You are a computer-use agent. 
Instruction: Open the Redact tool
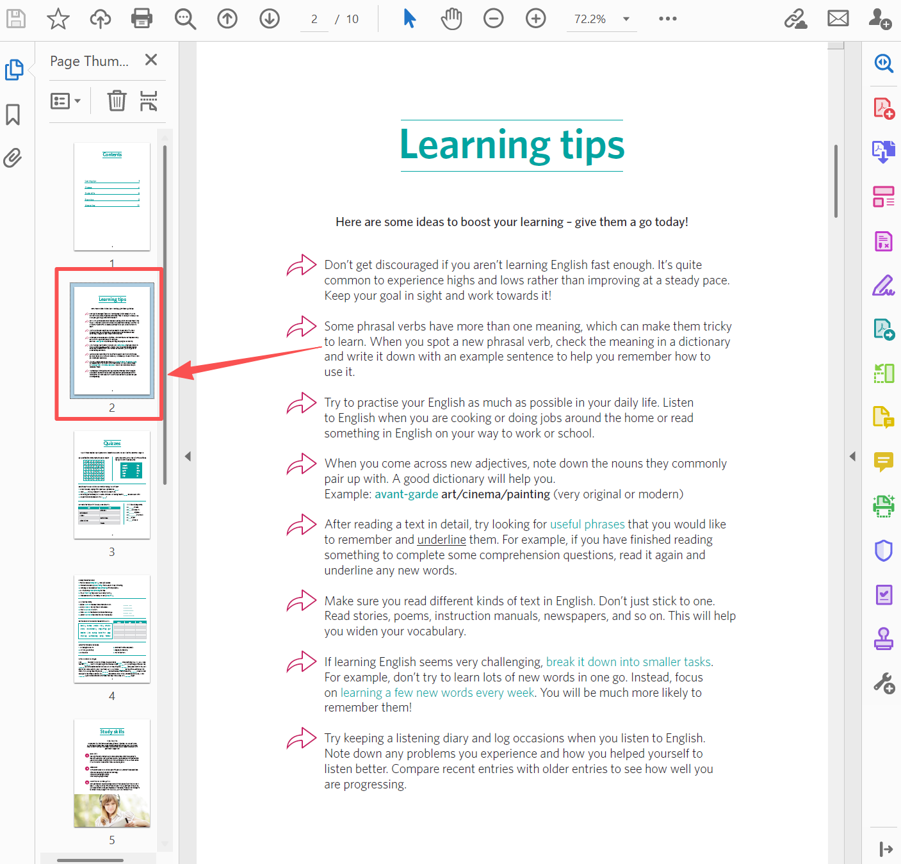(x=884, y=241)
